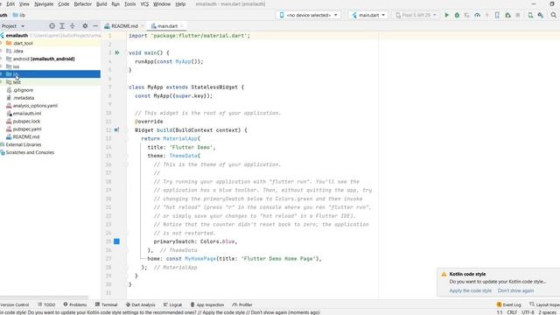This screenshot has height=315, width=560.
Task: Open the Problems tool window
Action: click(75, 304)
